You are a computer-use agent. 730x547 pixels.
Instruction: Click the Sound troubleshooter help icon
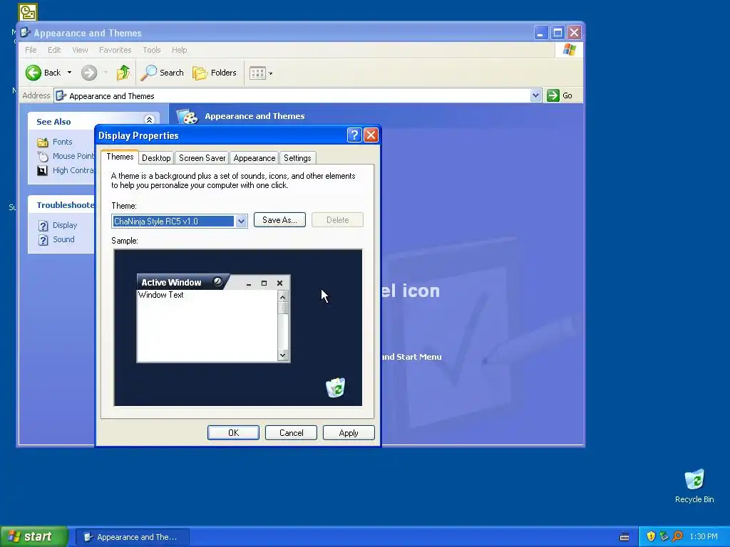pos(43,240)
